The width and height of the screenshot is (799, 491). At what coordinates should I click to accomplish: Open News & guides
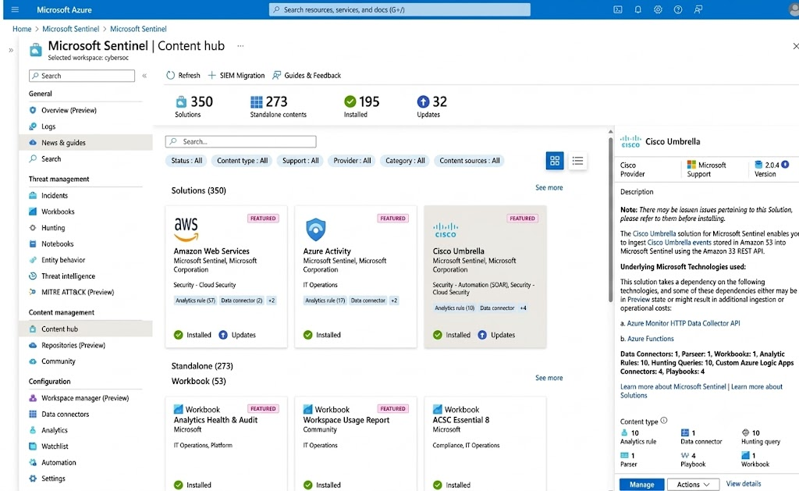pyautogui.click(x=86, y=143)
